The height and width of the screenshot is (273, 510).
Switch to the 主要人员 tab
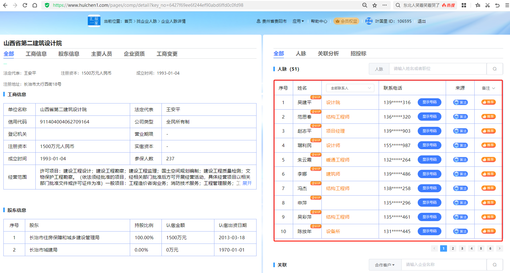pyautogui.click(x=102, y=54)
